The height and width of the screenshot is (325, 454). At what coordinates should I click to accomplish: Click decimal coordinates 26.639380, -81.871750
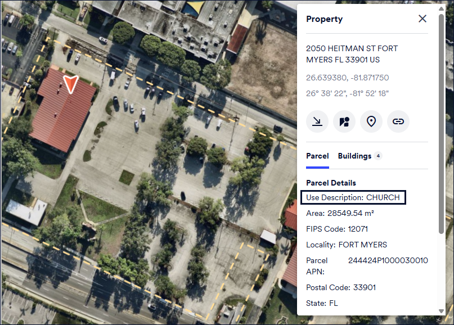pos(348,78)
